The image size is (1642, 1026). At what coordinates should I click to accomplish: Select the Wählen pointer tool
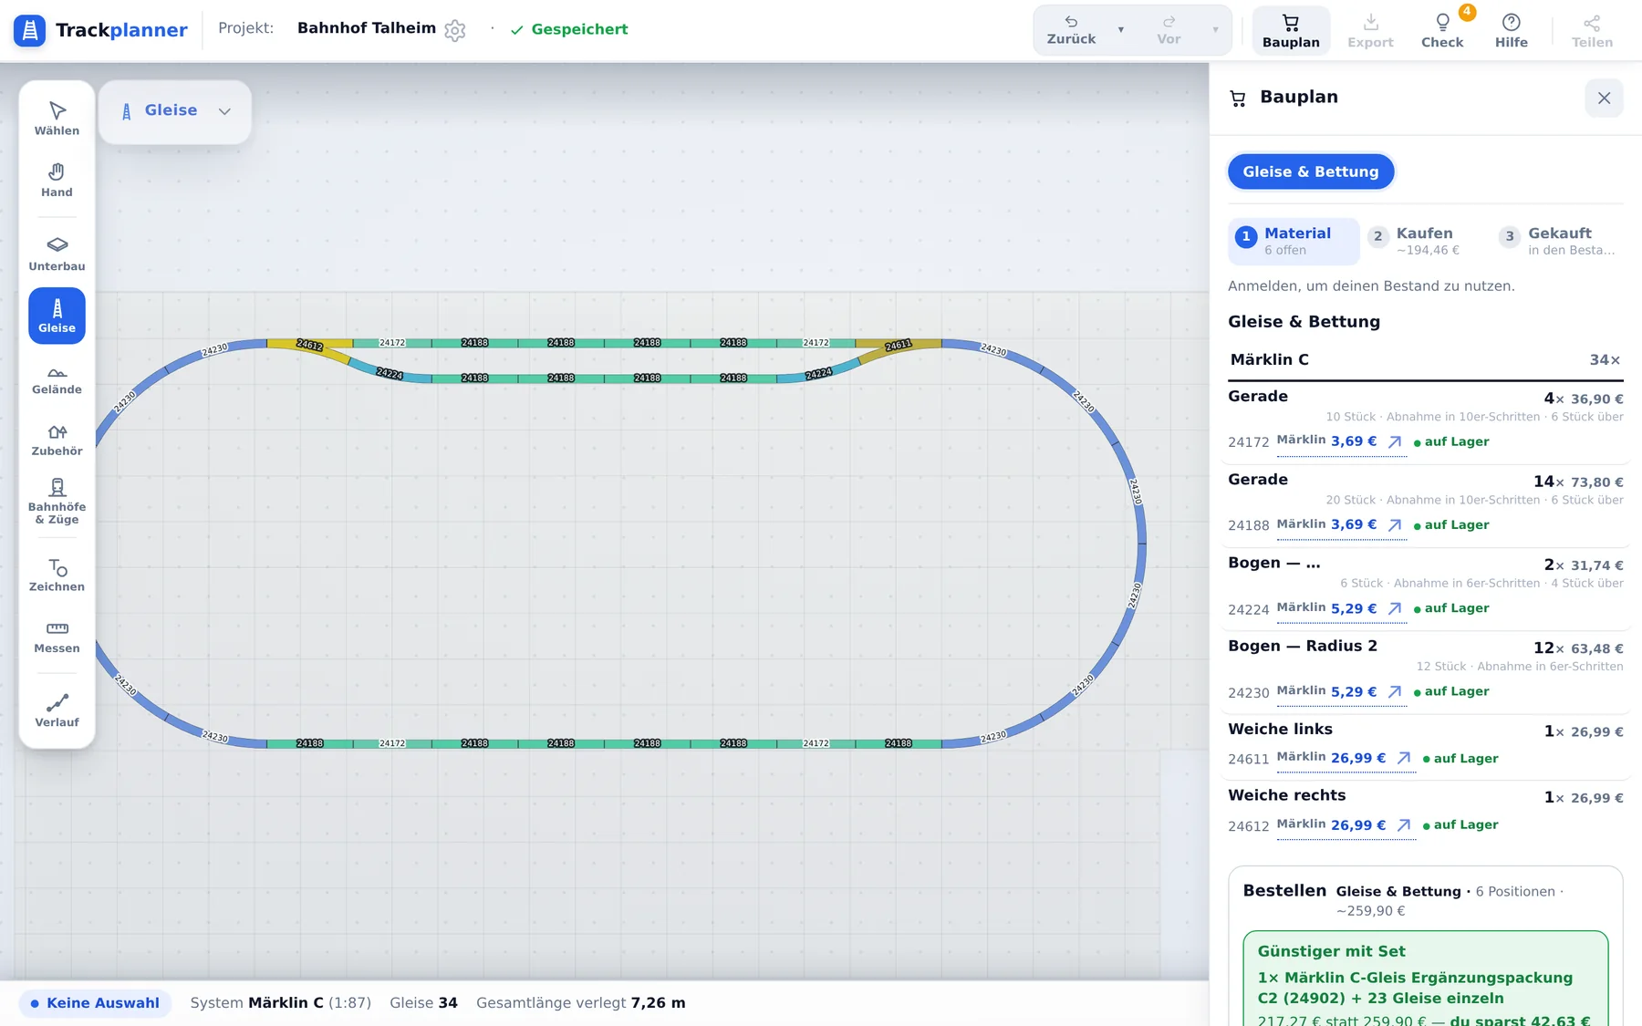tap(57, 119)
